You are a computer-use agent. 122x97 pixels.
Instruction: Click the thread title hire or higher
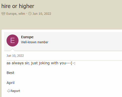coord(18,6)
